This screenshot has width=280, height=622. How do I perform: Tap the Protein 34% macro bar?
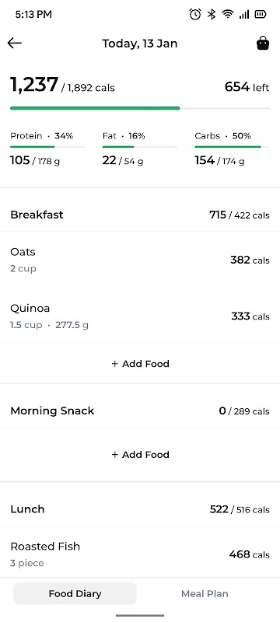point(47,147)
